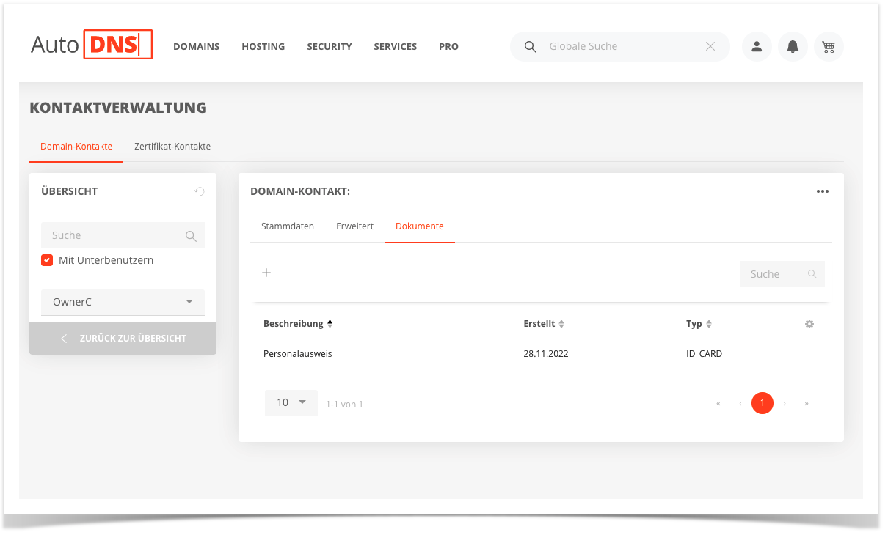The width and height of the screenshot is (888, 535).
Task: Open the SECURITY menu
Action: (330, 46)
